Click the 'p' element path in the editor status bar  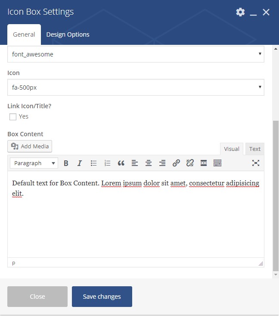click(13, 263)
